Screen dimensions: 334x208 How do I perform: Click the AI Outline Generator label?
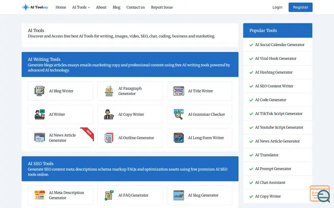point(136,138)
